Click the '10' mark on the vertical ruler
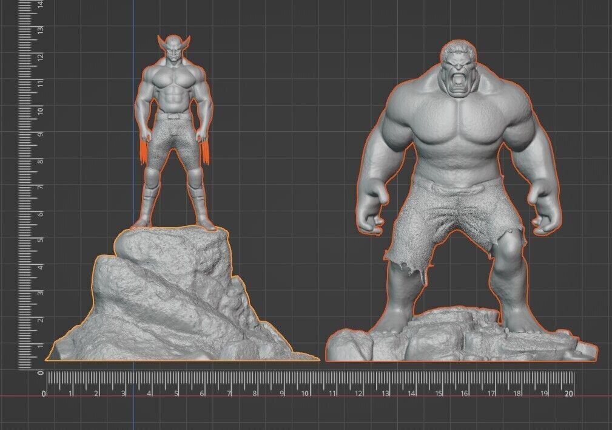The height and width of the screenshot is (430, 612). [x=41, y=111]
